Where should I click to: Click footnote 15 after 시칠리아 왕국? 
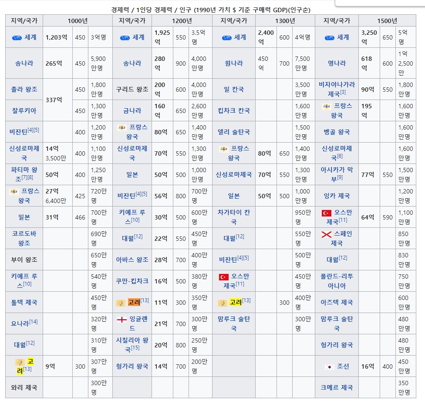point(135,348)
